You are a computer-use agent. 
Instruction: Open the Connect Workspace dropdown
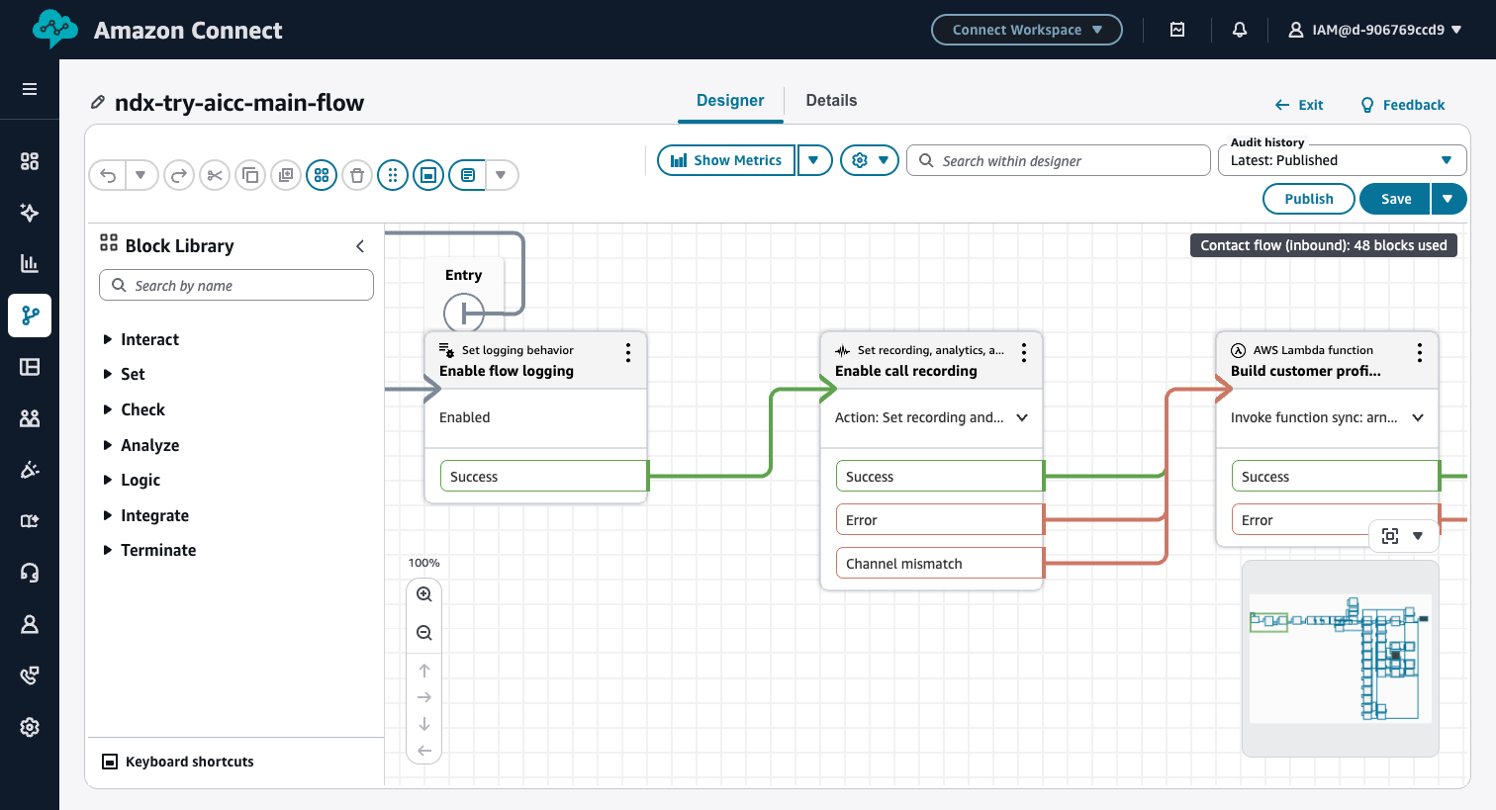1027,30
